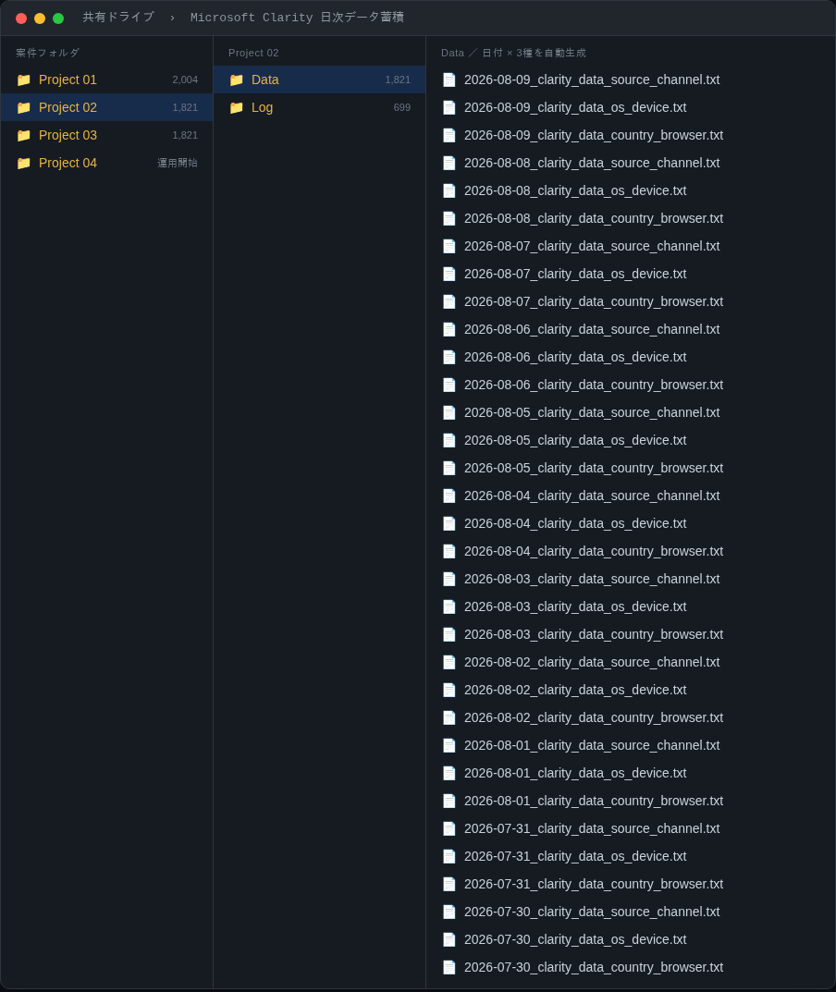Click file icon for 2026-08-09 source_channel.txt
The height and width of the screenshot is (992, 836).
click(x=449, y=80)
